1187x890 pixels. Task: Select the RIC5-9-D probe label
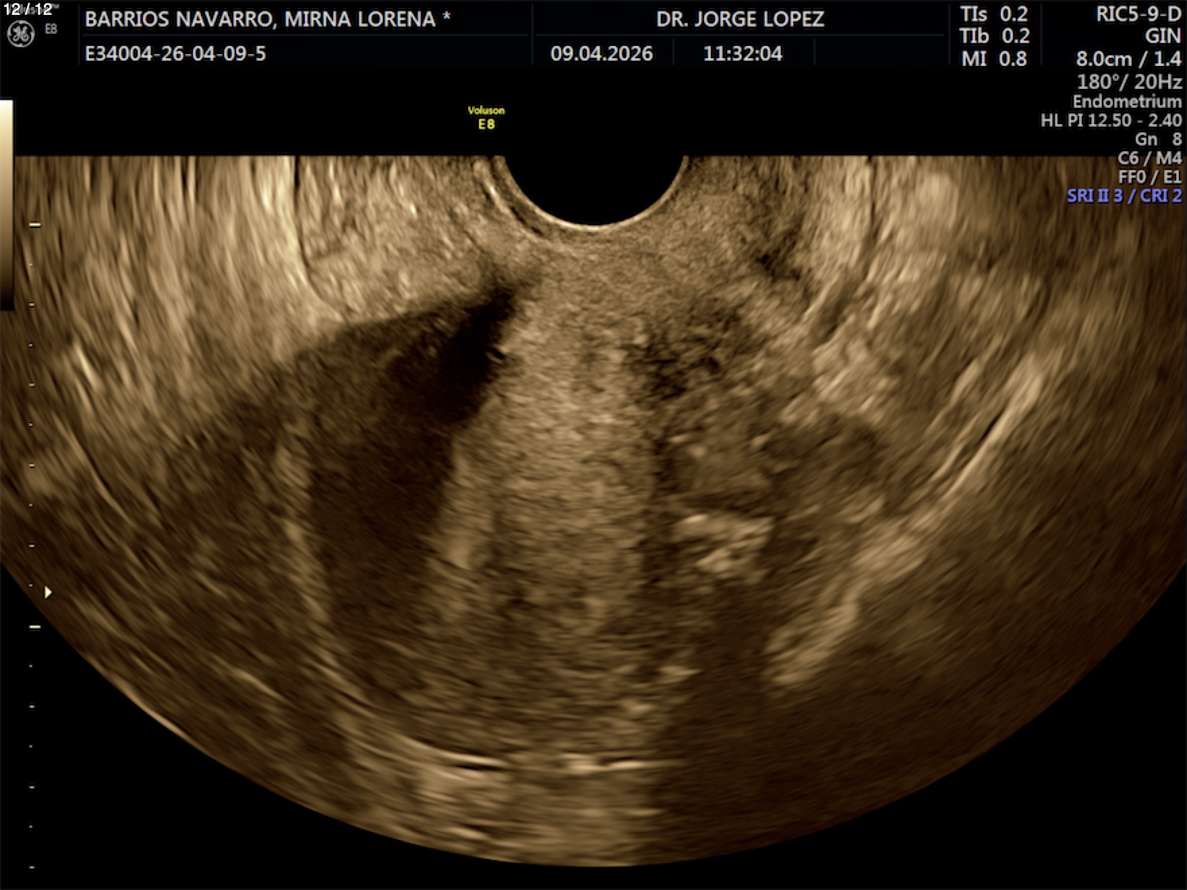(1138, 15)
